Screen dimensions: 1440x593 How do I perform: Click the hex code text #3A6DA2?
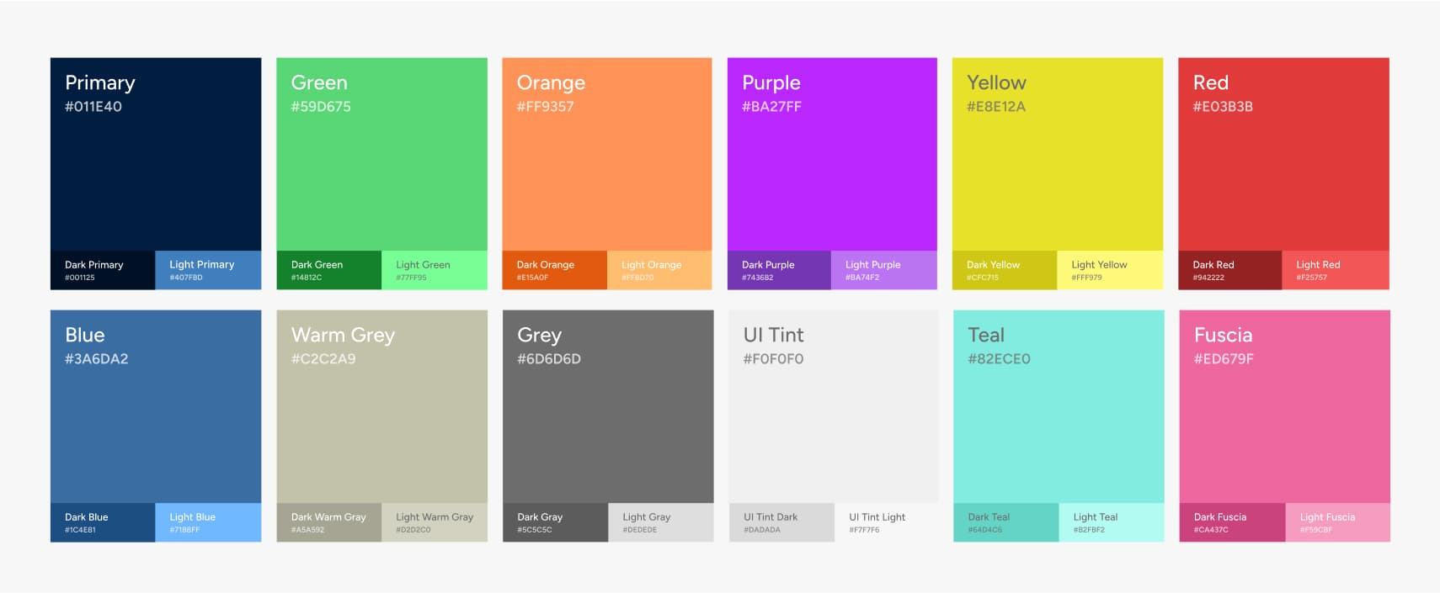pyautogui.click(x=97, y=359)
